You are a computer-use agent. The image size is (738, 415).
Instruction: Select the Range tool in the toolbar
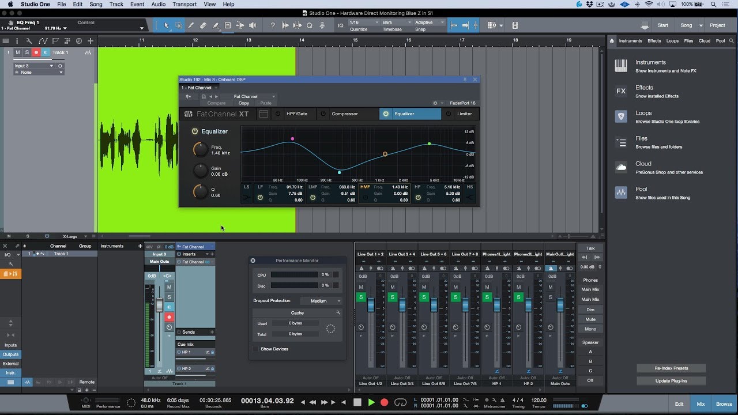tap(178, 25)
